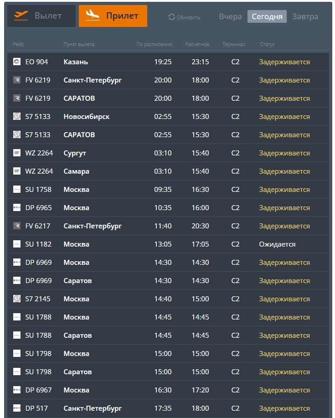The height and width of the screenshot is (418, 335).
Task: Click the airline logo beside FV 6217
Action: (17, 226)
